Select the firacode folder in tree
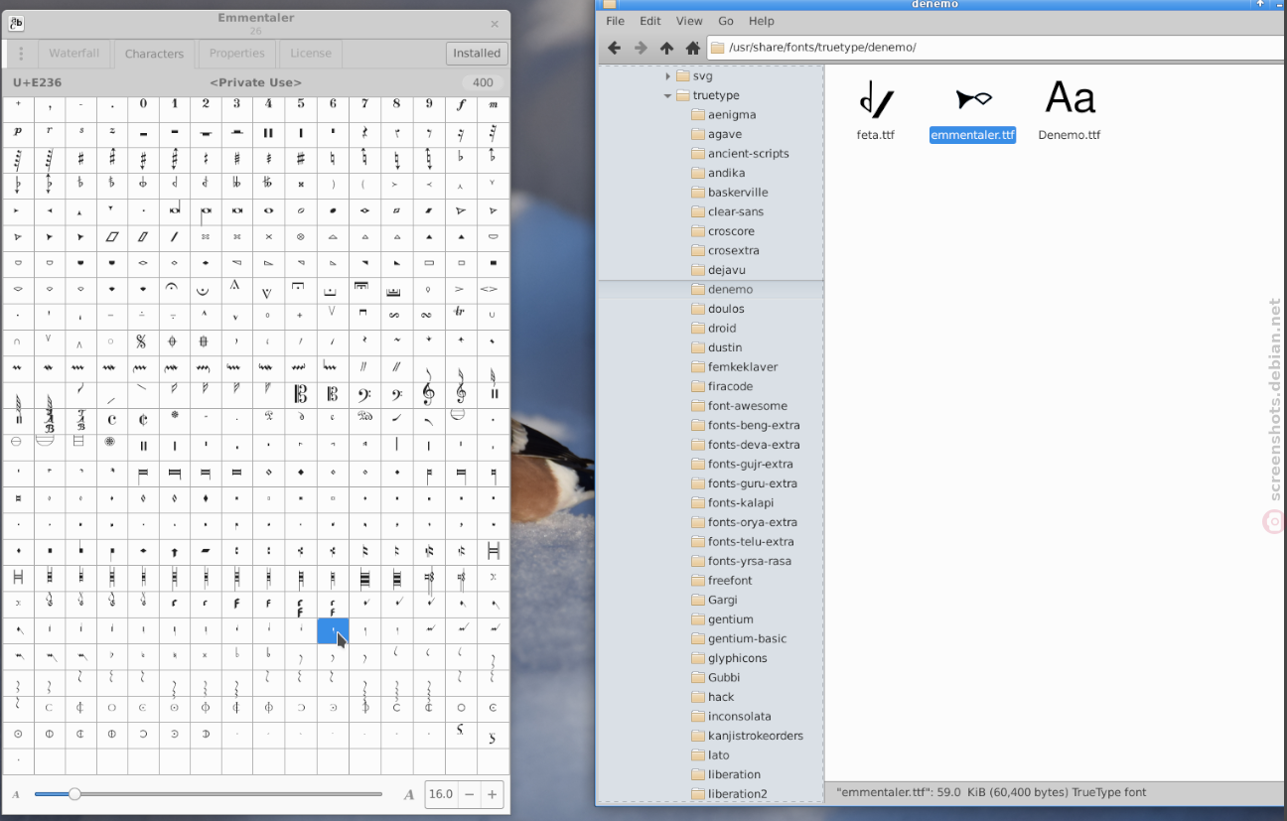Screen dimensions: 1287x821 [730, 386]
